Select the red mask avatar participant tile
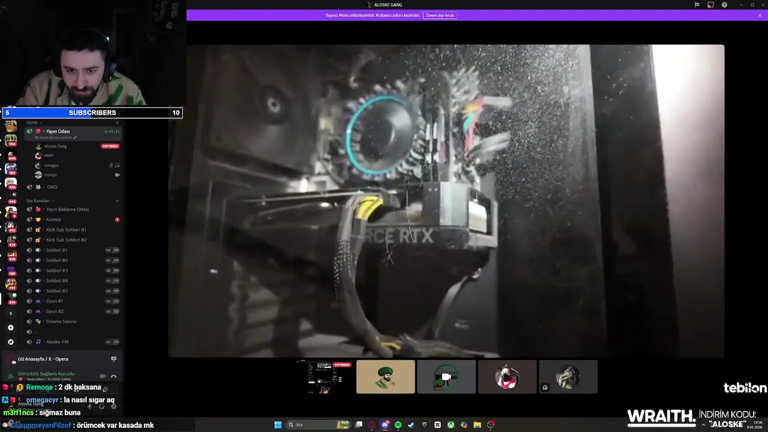Viewport: 768px width, 432px height. tap(507, 377)
